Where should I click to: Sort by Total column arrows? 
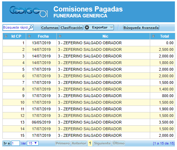(153, 36)
